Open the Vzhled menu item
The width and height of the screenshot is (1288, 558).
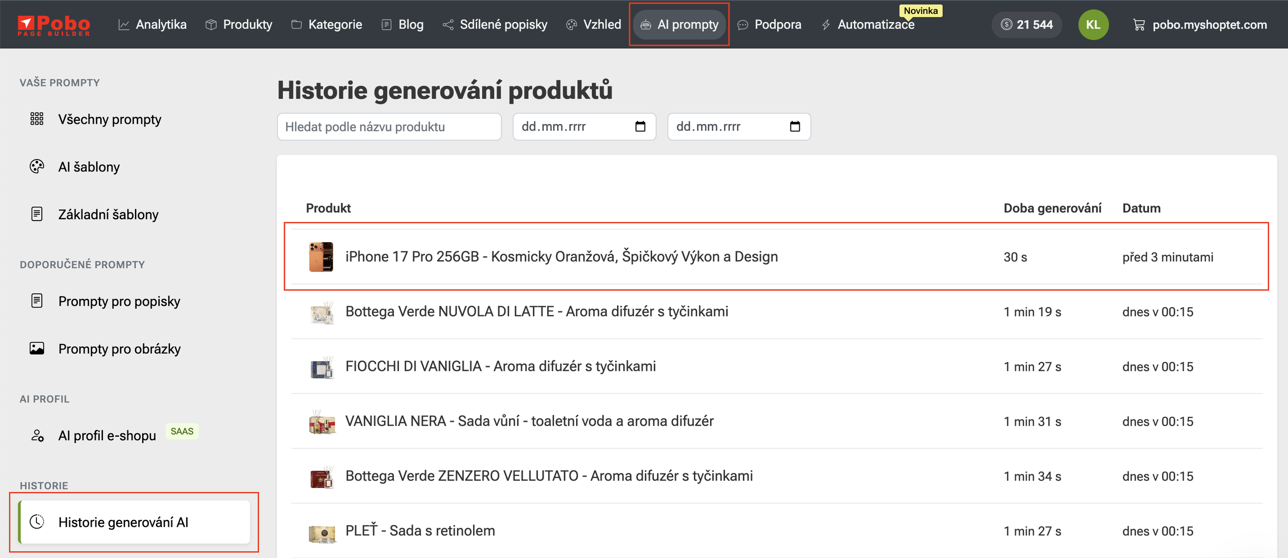(x=593, y=24)
